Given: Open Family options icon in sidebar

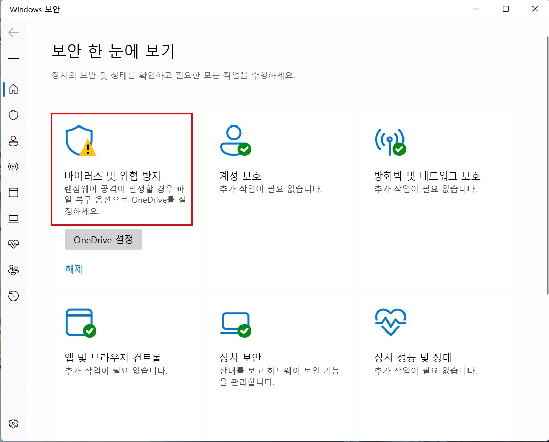Looking at the screenshot, I should (13, 270).
